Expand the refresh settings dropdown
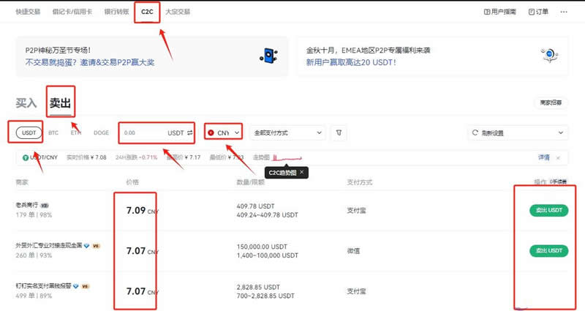This screenshot has width=585, height=311. click(518, 132)
